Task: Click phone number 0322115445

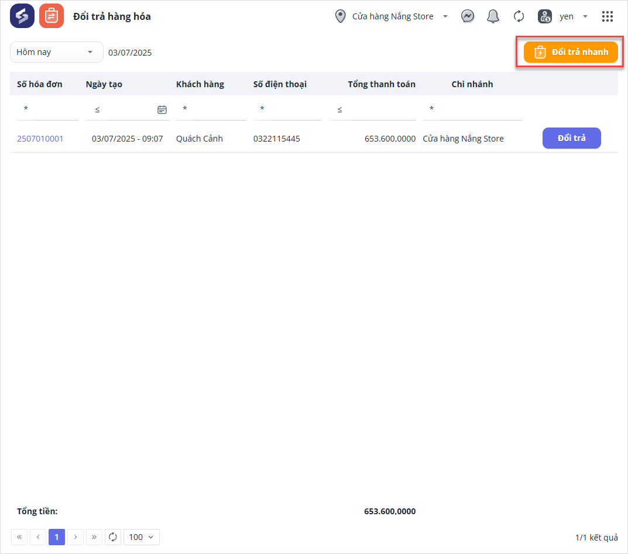Action: coord(276,139)
